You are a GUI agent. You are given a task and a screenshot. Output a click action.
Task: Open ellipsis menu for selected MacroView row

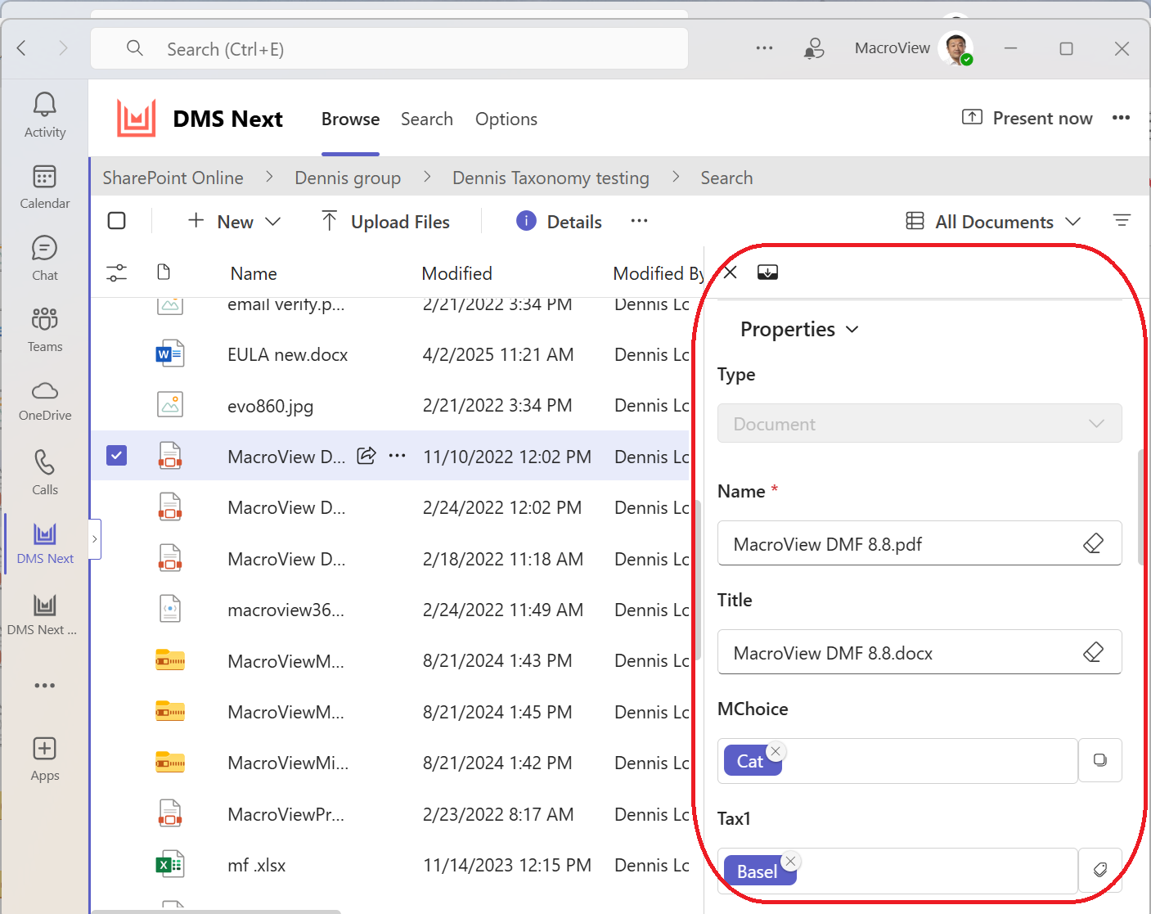coord(398,456)
